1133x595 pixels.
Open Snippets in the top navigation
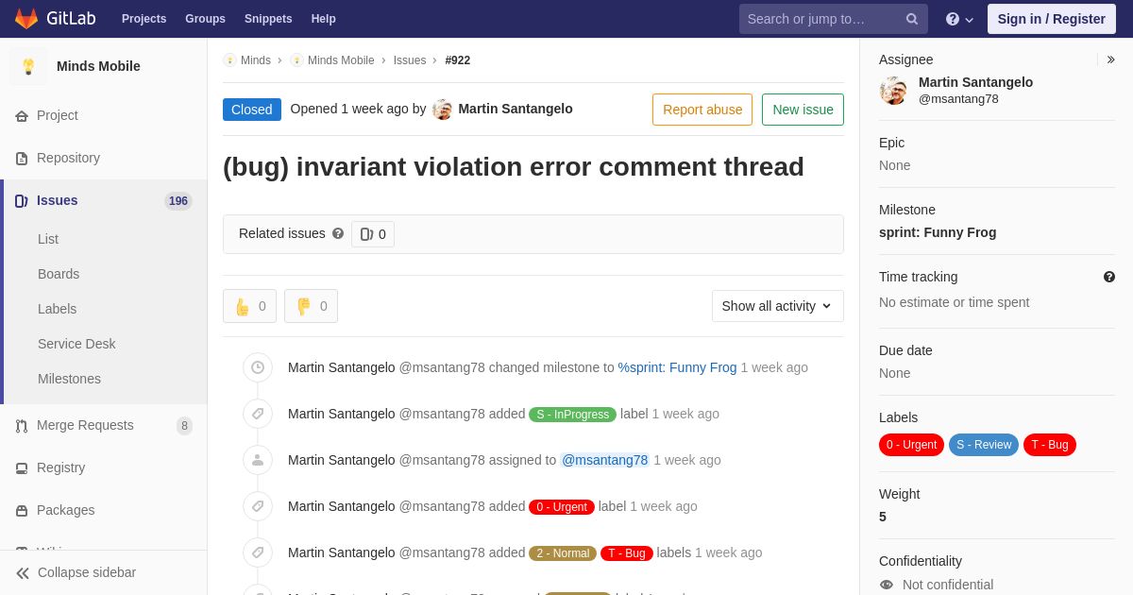[268, 19]
